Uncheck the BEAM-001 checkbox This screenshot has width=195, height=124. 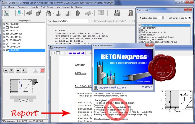coord(4,31)
